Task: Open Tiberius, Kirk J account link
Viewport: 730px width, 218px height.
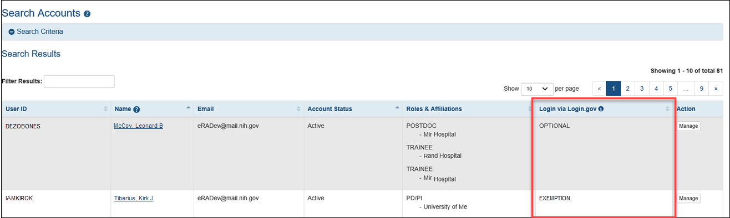Action: click(133, 198)
